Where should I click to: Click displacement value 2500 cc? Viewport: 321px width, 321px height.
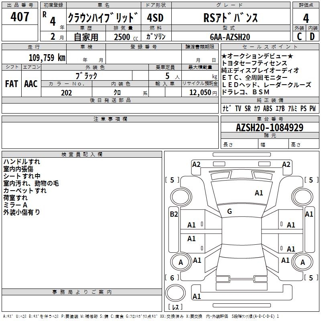click(126, 37)
